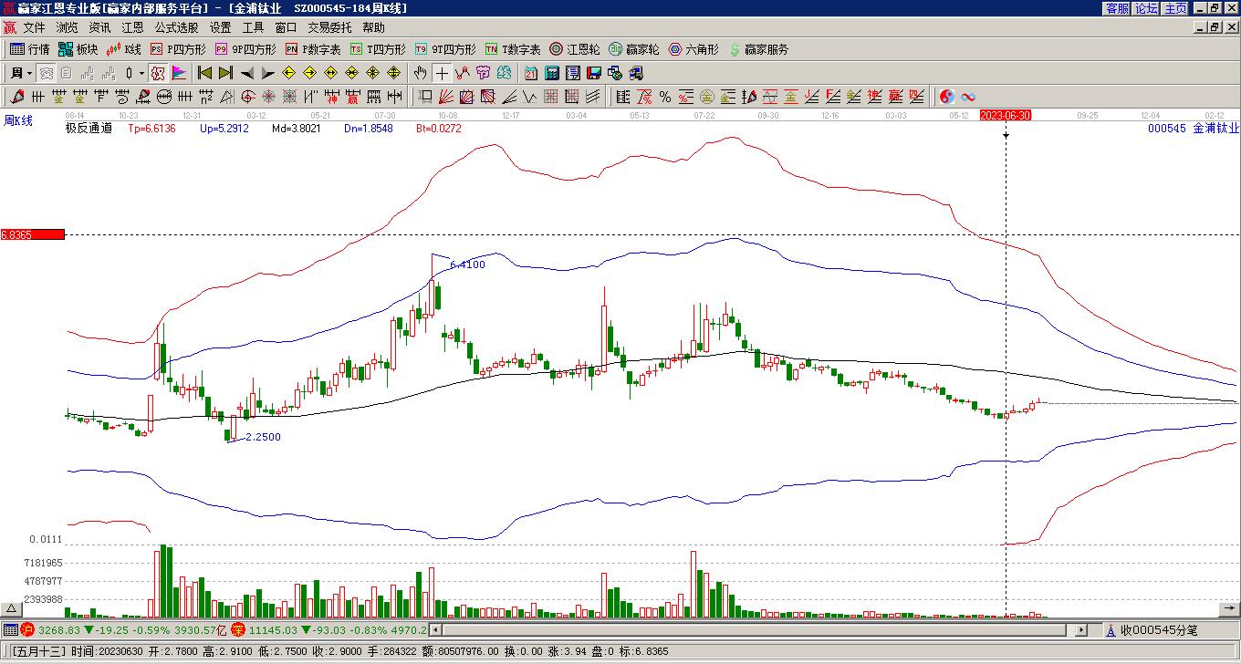Open the 文件 menu
The image size is (1241, 664).
click(34, 28)
